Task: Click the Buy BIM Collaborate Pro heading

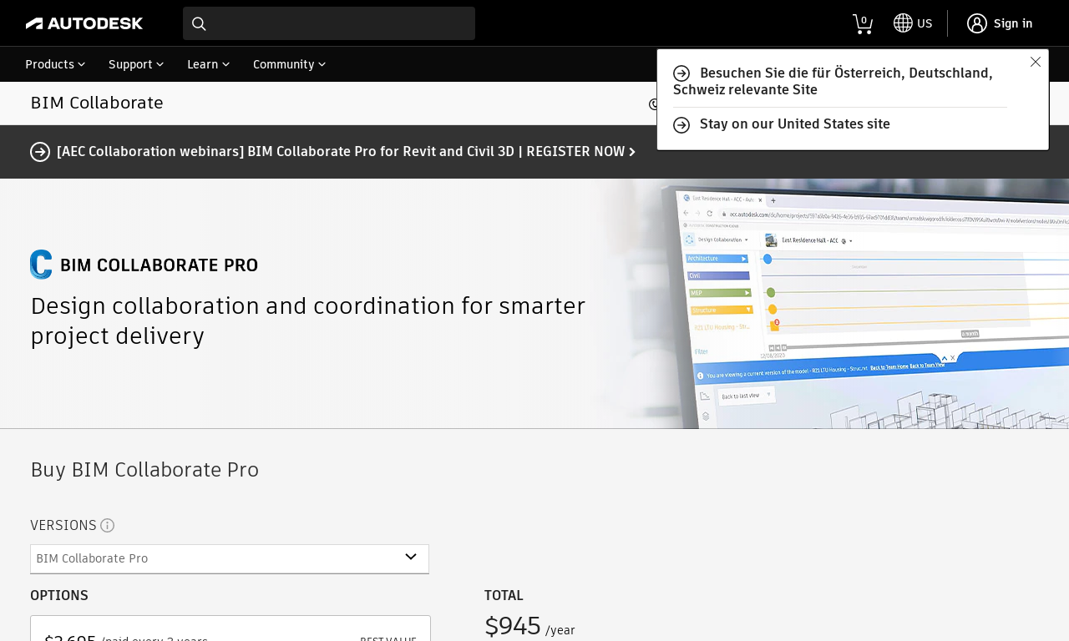Action: [x=144, y=470]
